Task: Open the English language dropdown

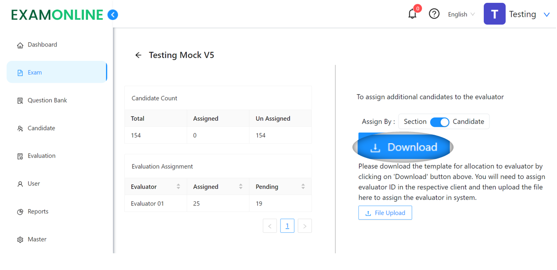Action: click(x=461, y=14)
